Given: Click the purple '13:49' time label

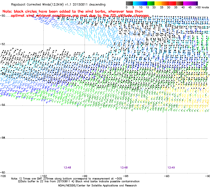Looking at the screenshot, I should 171,168.
